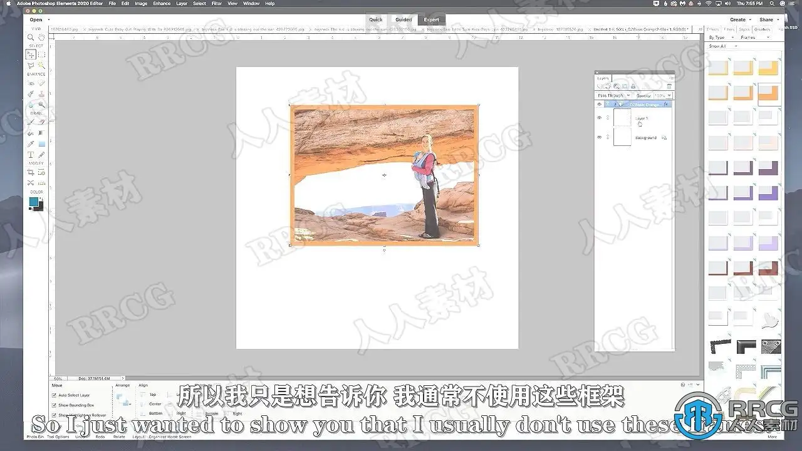Select the Crop tool
802x451 pixels.
(x=30, y=172)
